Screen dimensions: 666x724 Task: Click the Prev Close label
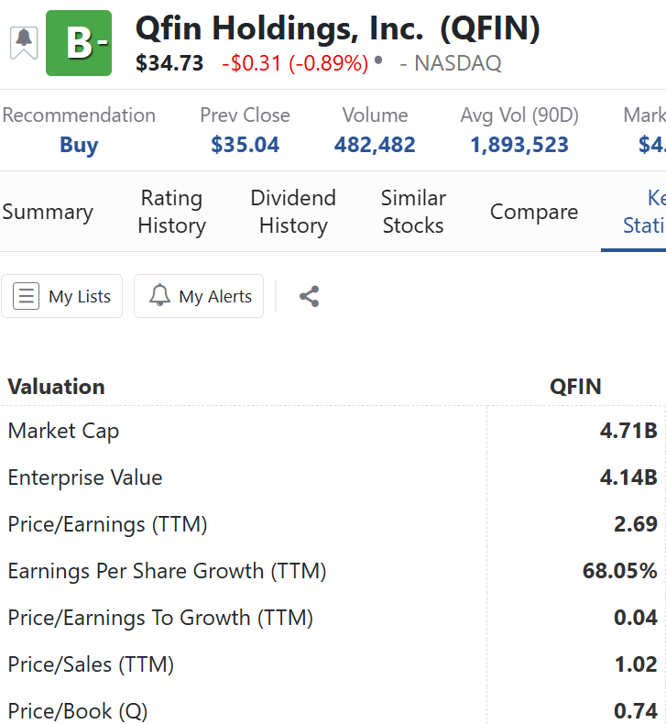click(246, 115)
